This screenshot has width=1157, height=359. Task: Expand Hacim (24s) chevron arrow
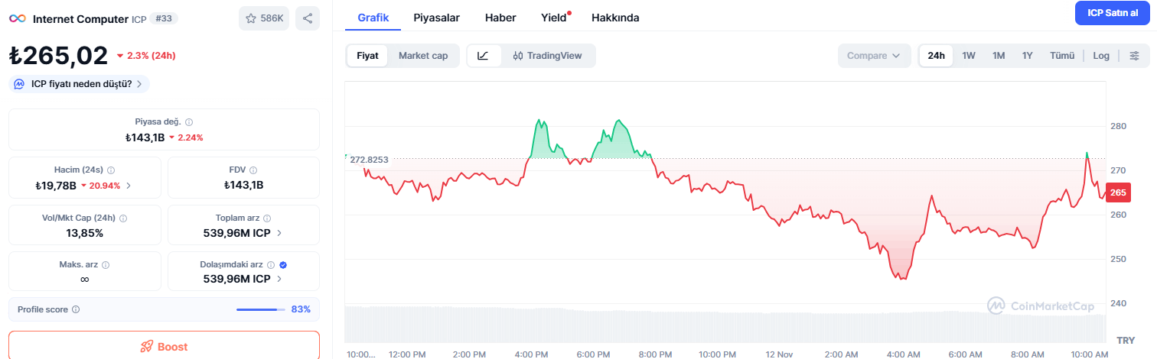coord(129,186)
